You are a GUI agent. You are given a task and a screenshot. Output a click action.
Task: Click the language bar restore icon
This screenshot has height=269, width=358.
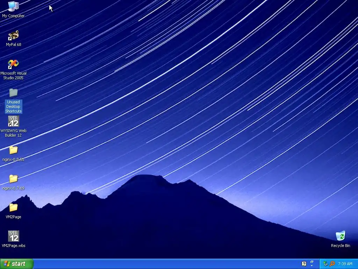pos(312,262)
